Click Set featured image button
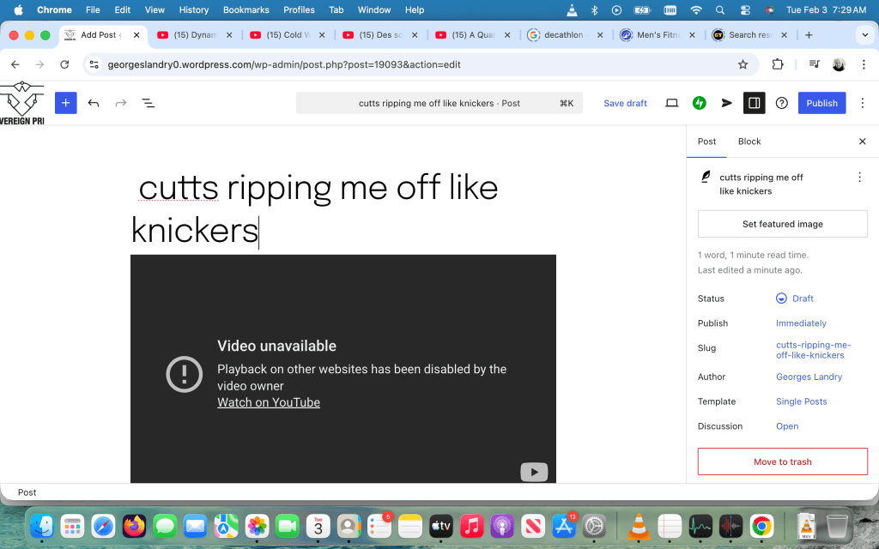The height and width of the screenshot is (549, 879). 782,224
